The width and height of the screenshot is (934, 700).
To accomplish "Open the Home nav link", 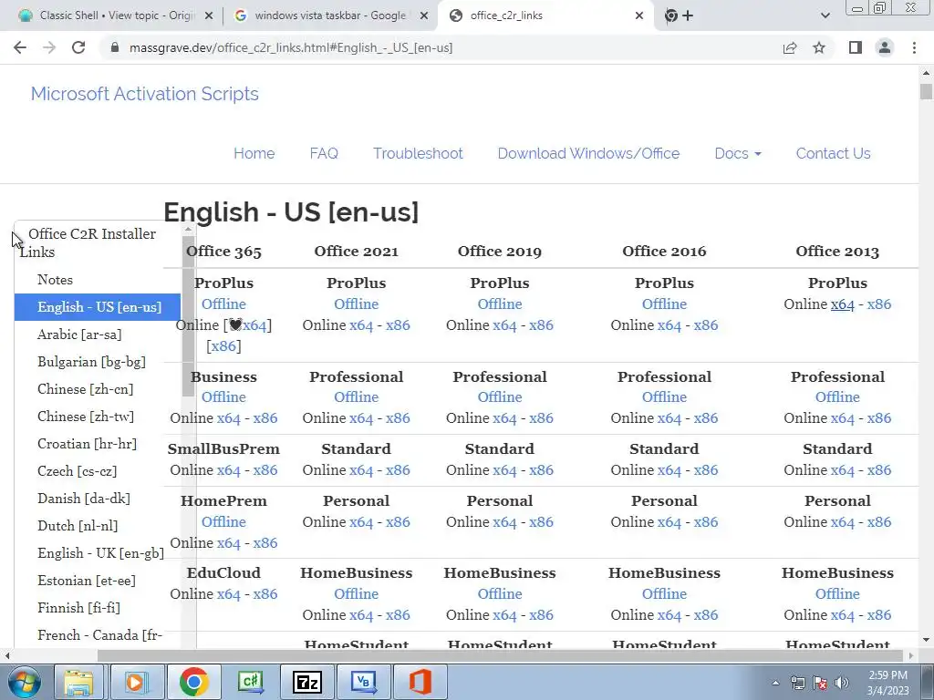I will [x=254, y=153].
